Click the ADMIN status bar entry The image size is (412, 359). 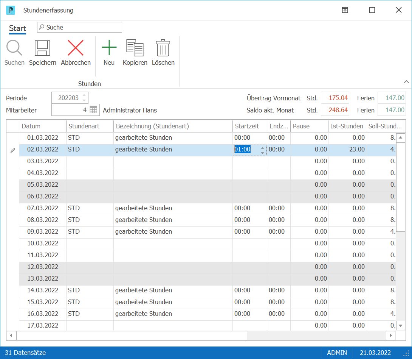point(337,353)
